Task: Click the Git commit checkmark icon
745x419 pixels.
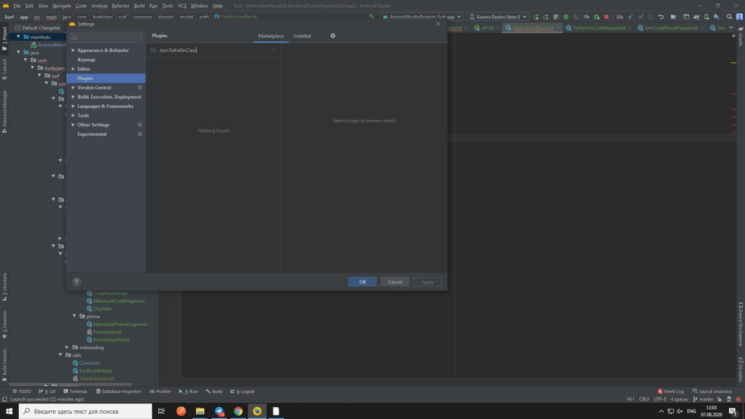Action: [x=641, y=17]
